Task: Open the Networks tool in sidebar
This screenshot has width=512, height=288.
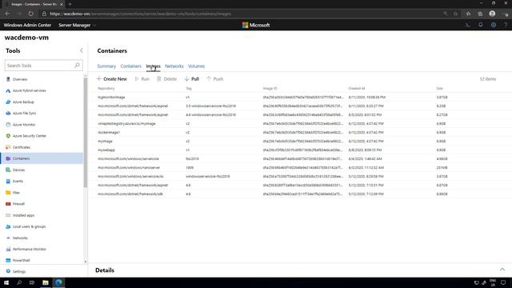Action: tap(20, 238)
